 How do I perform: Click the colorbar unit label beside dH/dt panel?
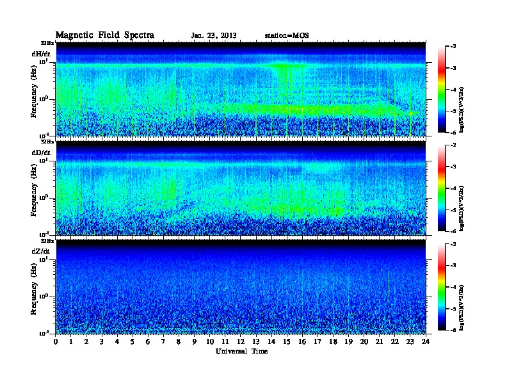point(462,110)
